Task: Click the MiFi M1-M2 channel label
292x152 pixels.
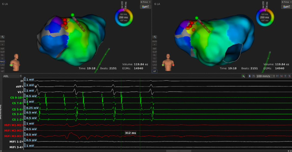Action: [14, 125]
